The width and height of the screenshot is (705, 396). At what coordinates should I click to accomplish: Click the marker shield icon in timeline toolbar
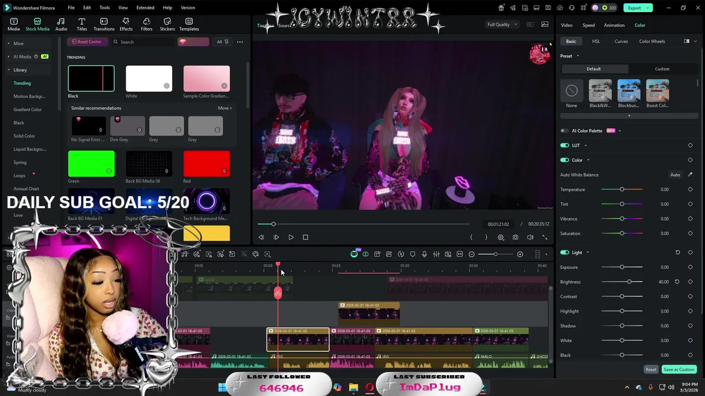click(413, 254)
